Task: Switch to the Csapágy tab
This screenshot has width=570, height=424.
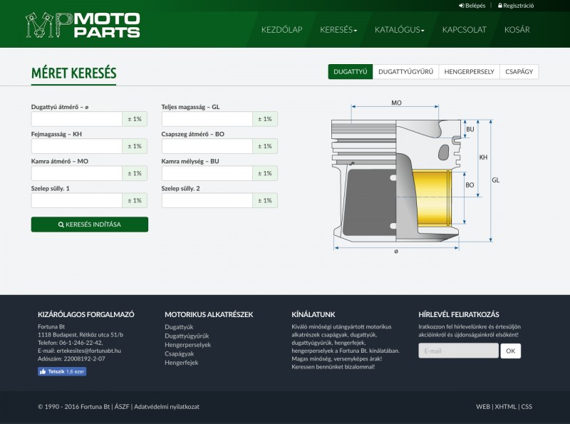Action: point(519,72)
